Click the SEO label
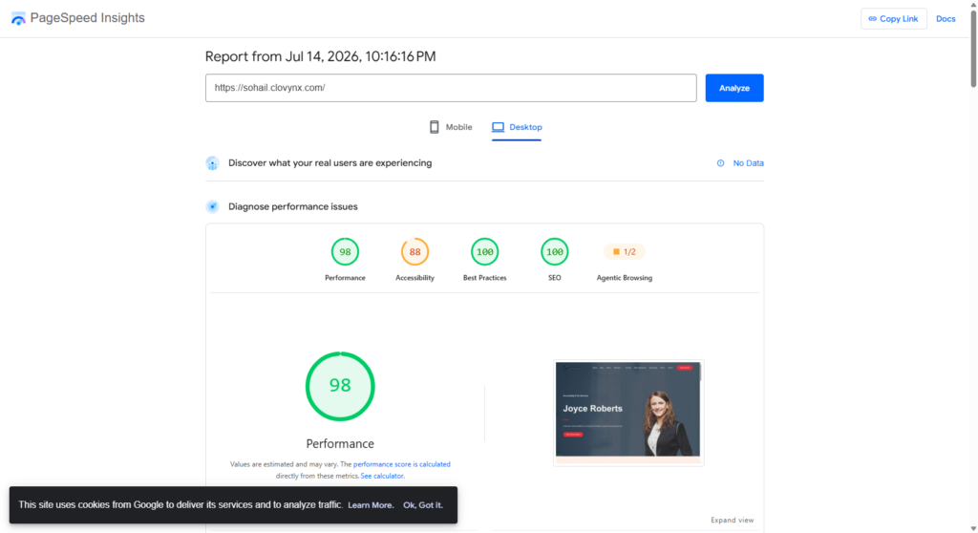This screenshot has width=978, height=533. pos(555,278)
